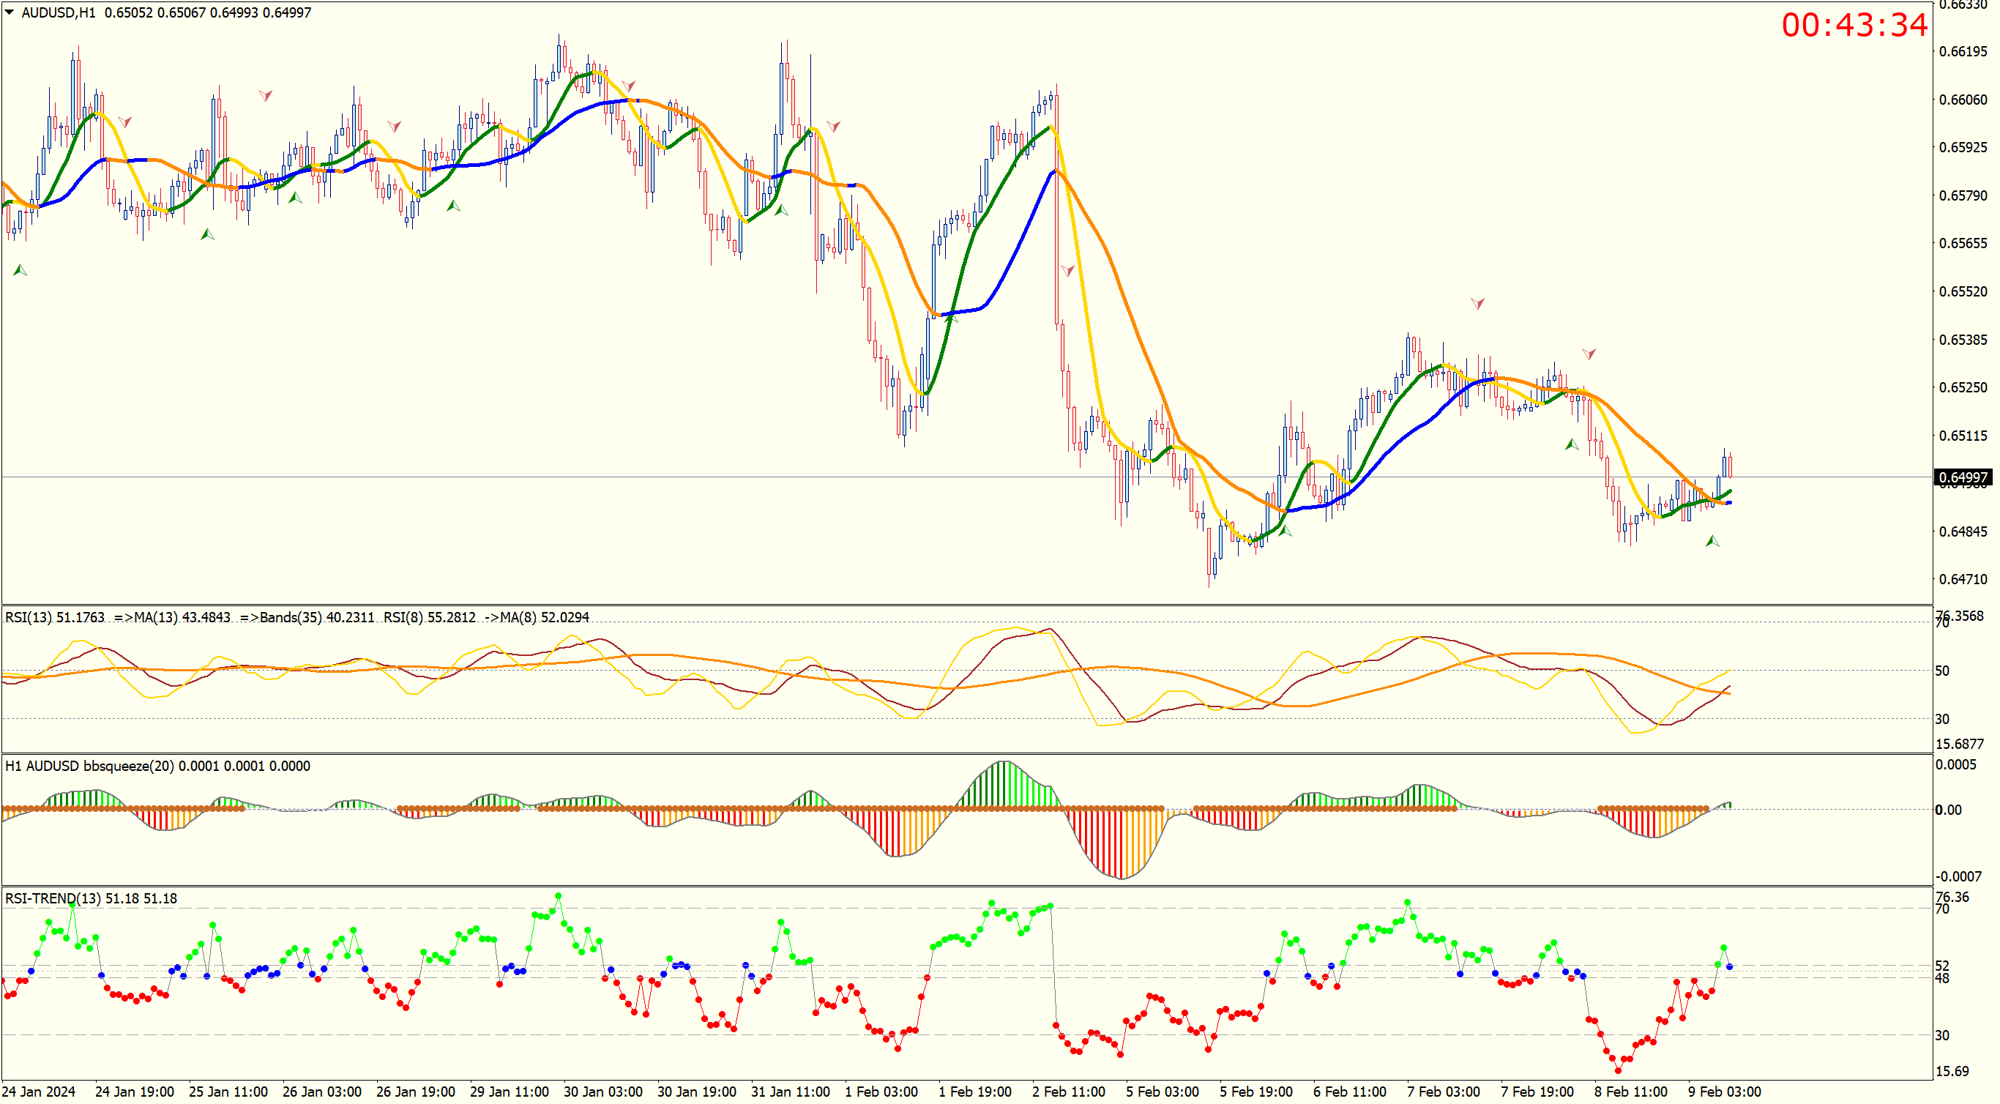Click the red sell arrow after the 2 Feb price drop
The image size is (2000, 1104).
1068,270
